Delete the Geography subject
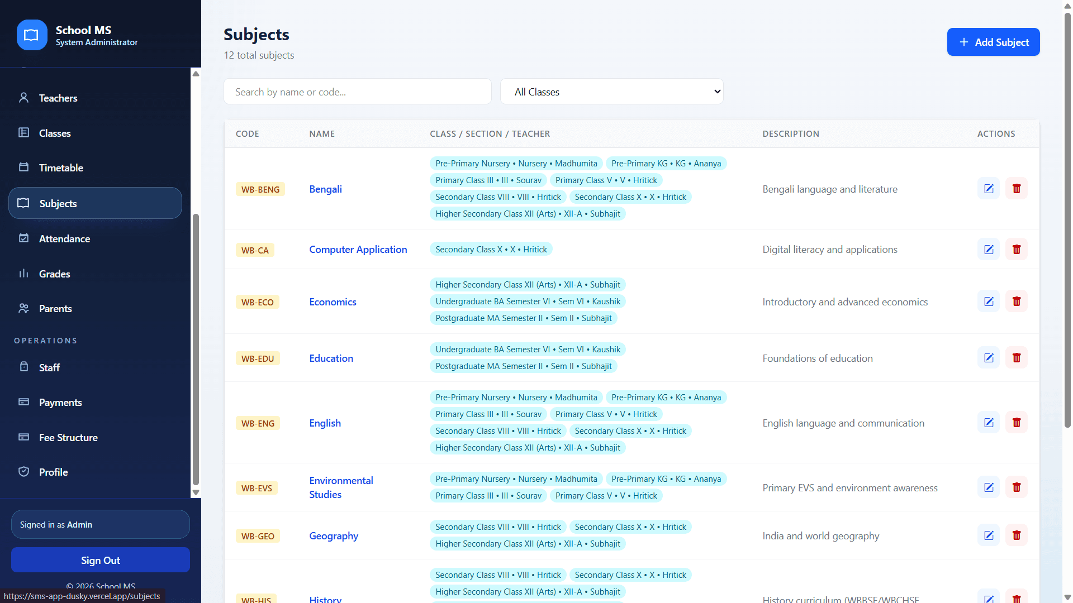The width and height of the screenshot is (1073, 603). pyautogui.click(x=1017, y=535)
